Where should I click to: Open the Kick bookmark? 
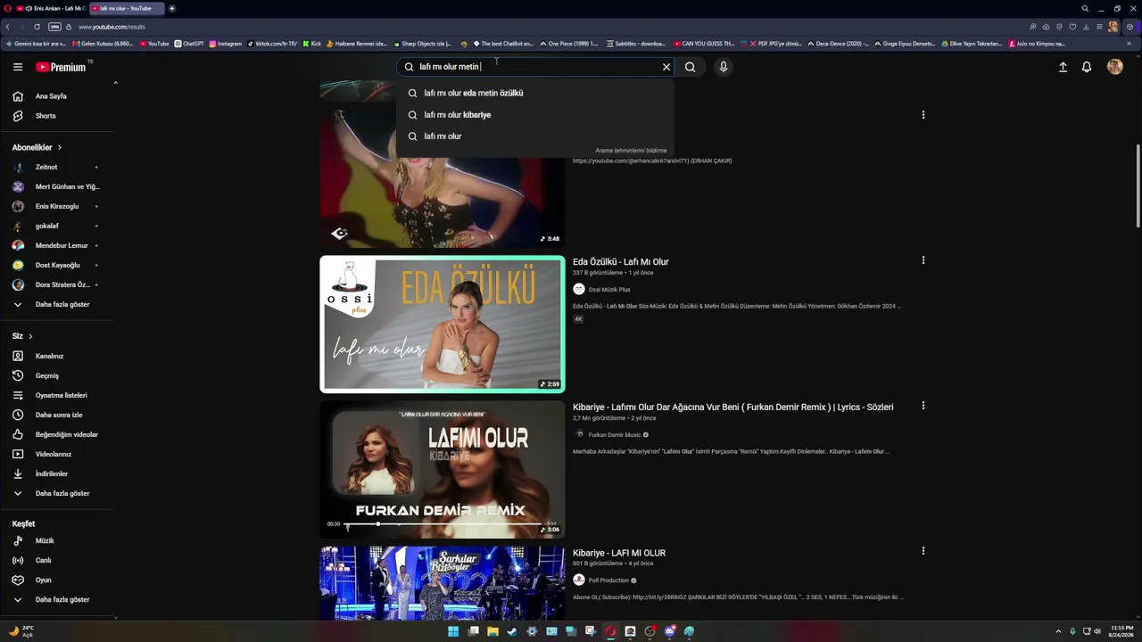coord(311,44)
